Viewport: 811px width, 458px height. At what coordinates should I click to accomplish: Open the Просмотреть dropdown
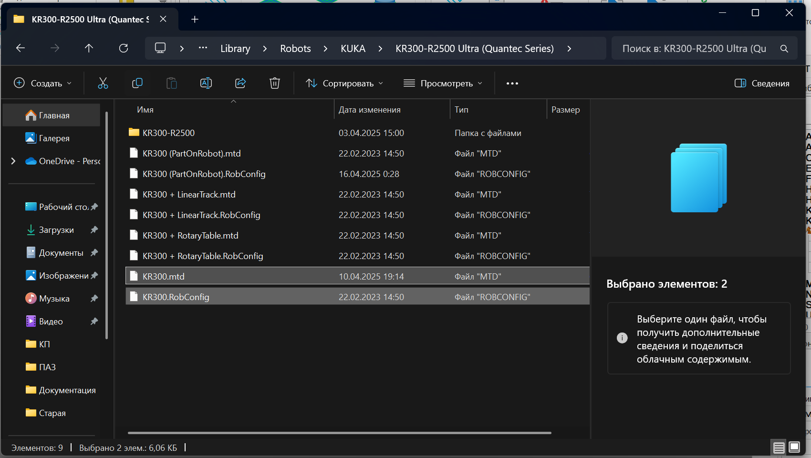click(x=443, y=83)
